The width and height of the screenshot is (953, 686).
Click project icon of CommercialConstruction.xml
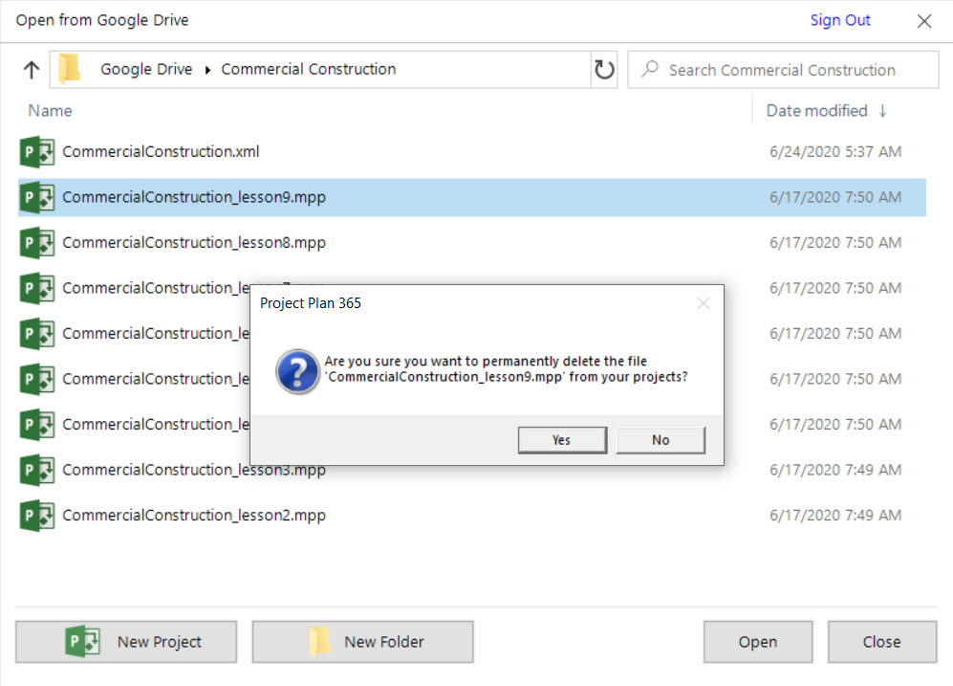click(37, 151)
